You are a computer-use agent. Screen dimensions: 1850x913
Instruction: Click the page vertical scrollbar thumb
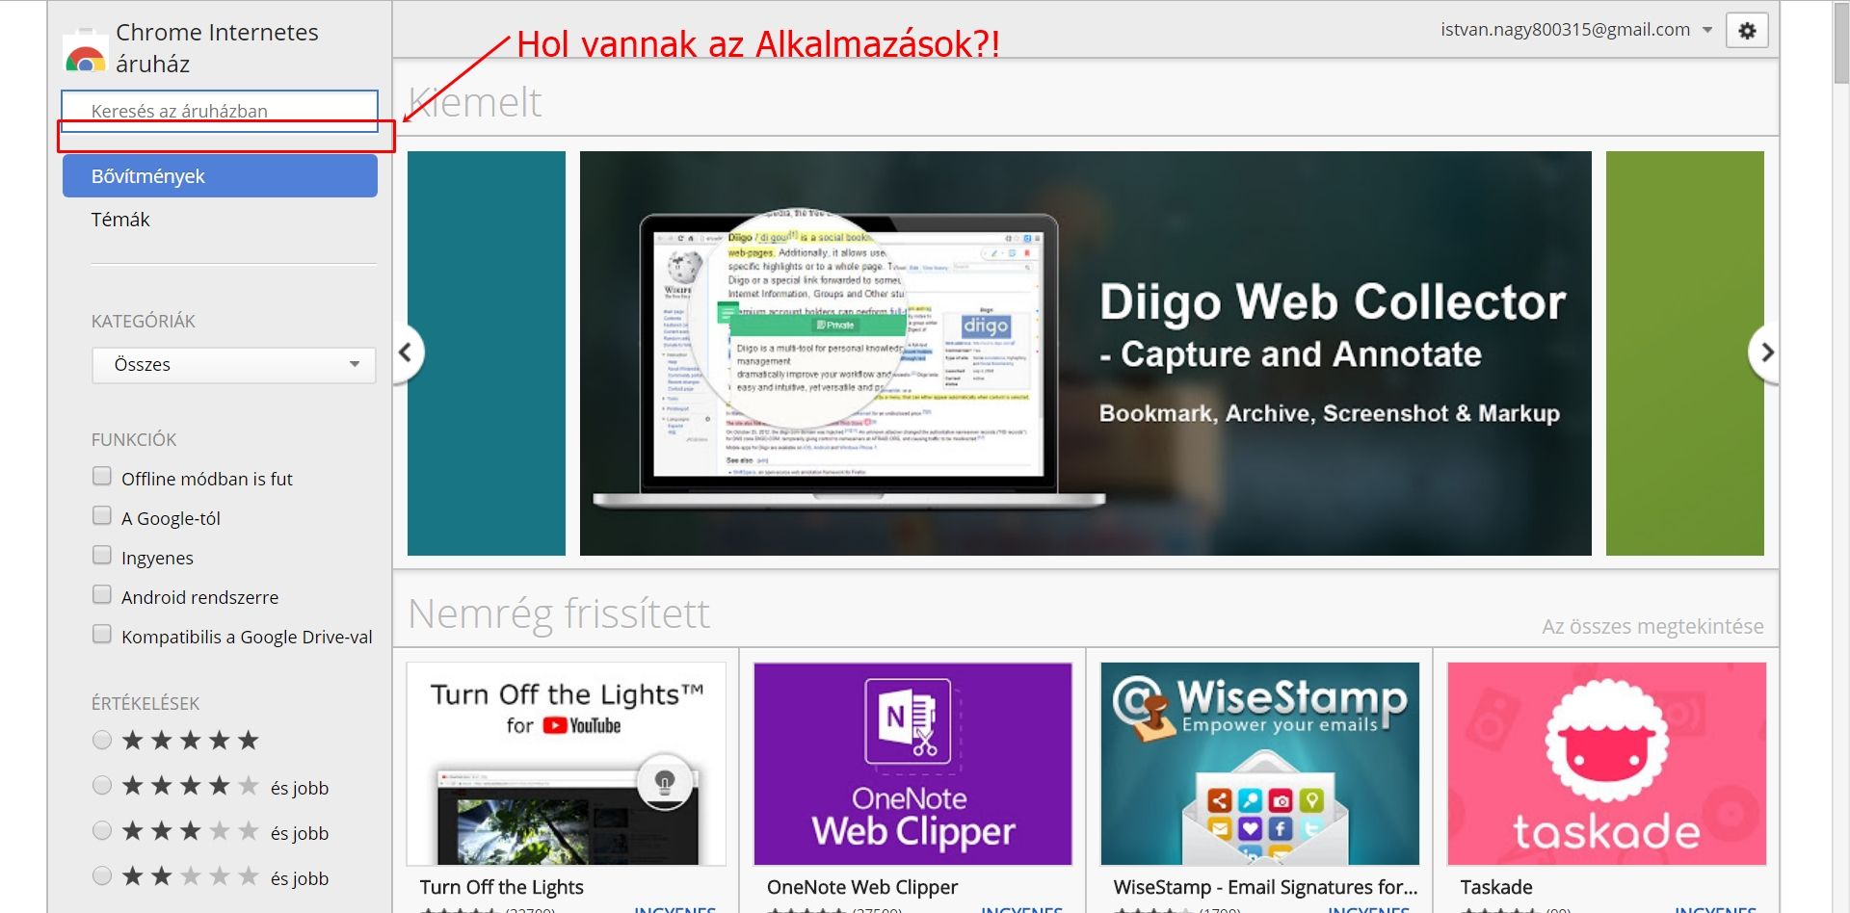pyautogui.click(x=1841, y=43)
